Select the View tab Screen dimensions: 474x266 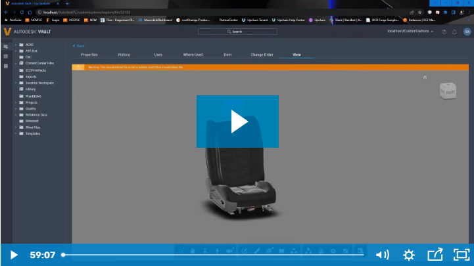coord(296,55)
